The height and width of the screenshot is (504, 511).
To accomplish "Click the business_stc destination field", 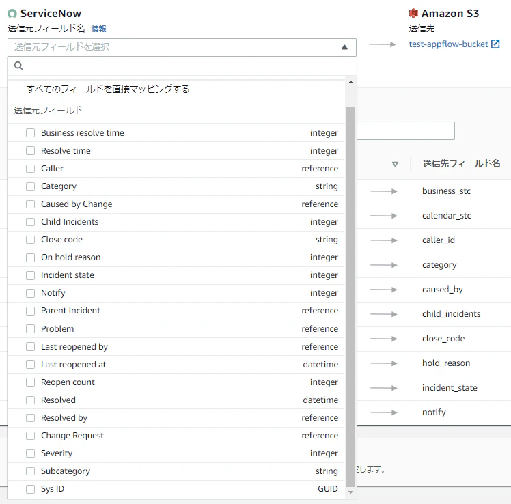I will tap(446, 191).
